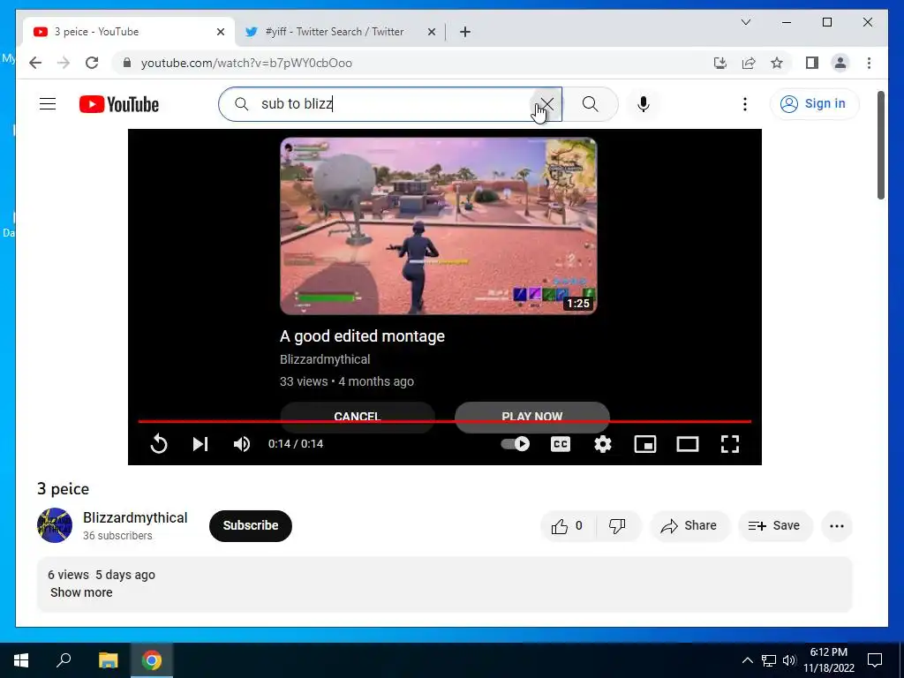Save the video to playlist
This screenshot has height=678, width=904.
click(775, 526)
